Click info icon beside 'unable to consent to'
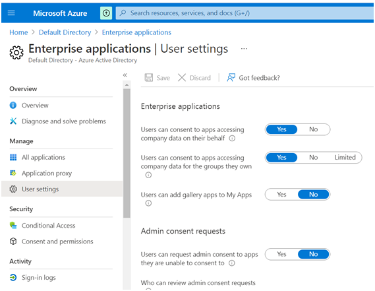 click(x=232, y=263)
